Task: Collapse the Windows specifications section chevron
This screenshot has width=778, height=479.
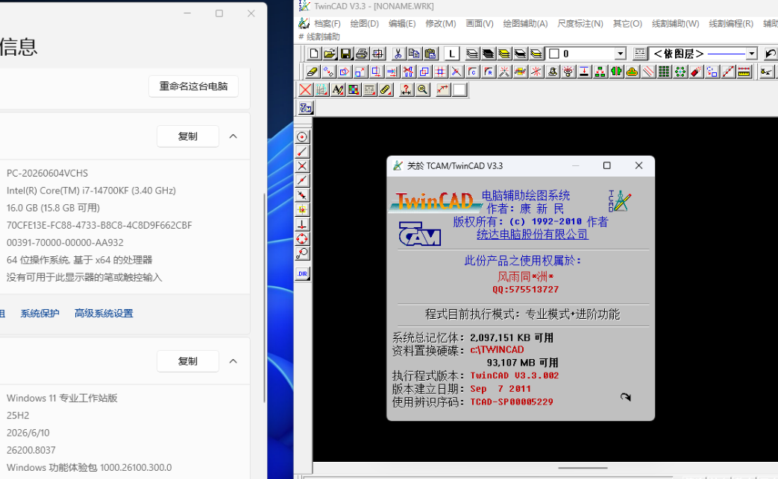Action: (x=233, y=361)
